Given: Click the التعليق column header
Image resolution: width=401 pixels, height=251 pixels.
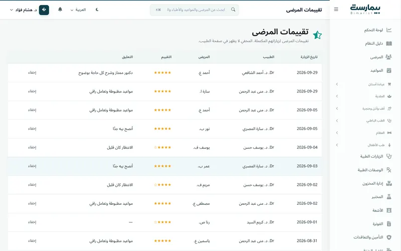Looking at the screenshot, I should point(127,57).
